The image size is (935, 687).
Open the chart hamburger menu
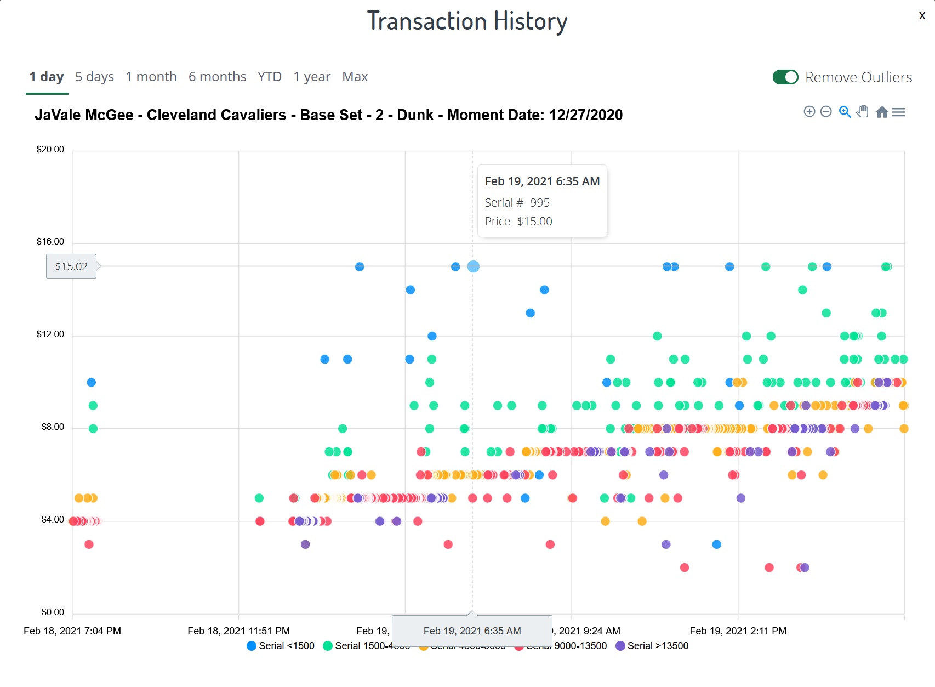tap(898, 112)
